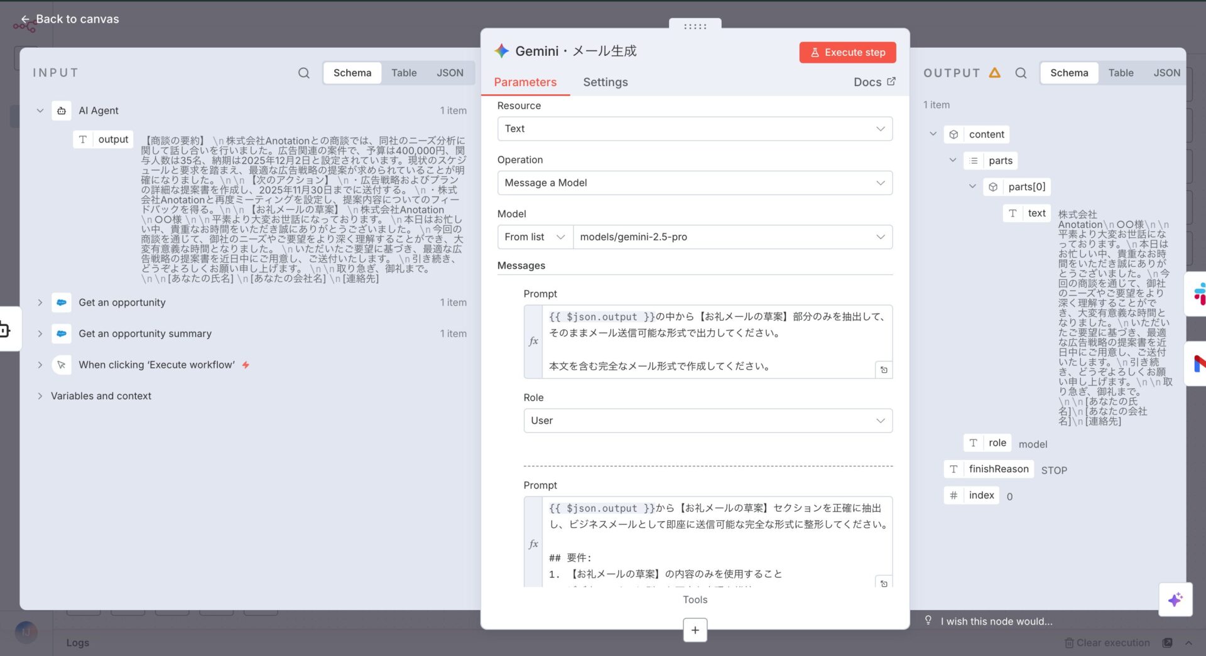The image size is (1206, 656).
Task: Click the plus icon under Tools
Action: tap(695, 630)
